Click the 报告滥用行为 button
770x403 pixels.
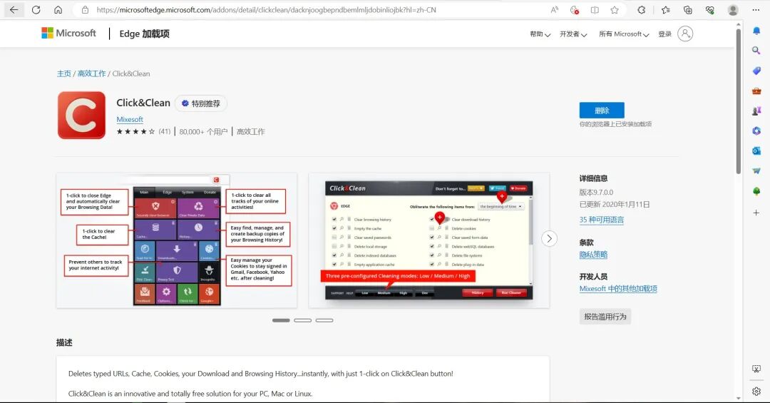(605, 317)
